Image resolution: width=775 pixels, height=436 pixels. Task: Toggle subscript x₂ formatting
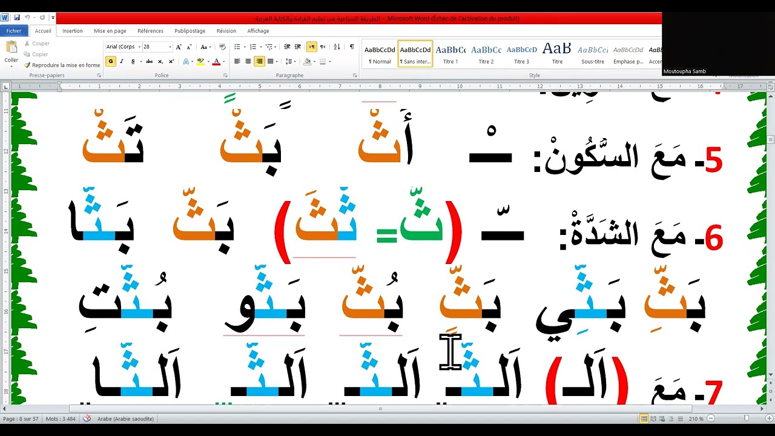click(160, 61)
